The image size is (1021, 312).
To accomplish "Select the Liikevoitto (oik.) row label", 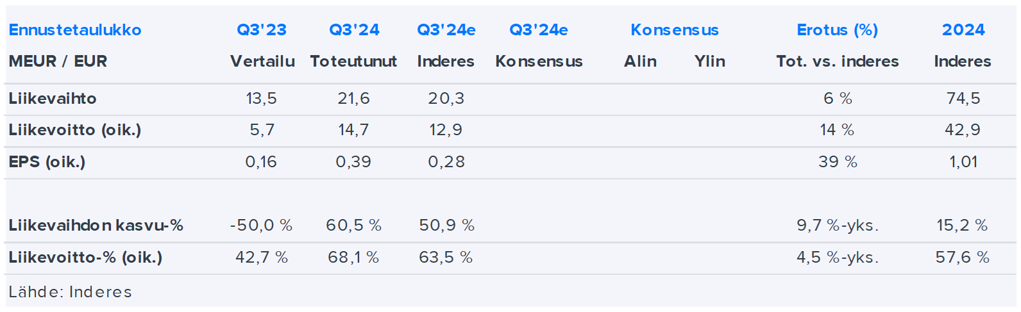I will [75, 130].
